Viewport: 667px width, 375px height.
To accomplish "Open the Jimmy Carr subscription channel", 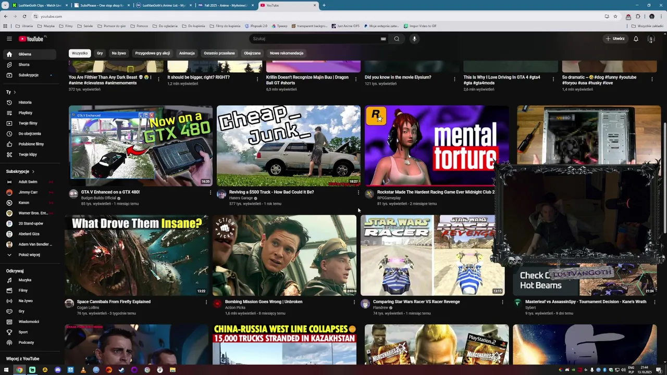I will coord(31,192).
